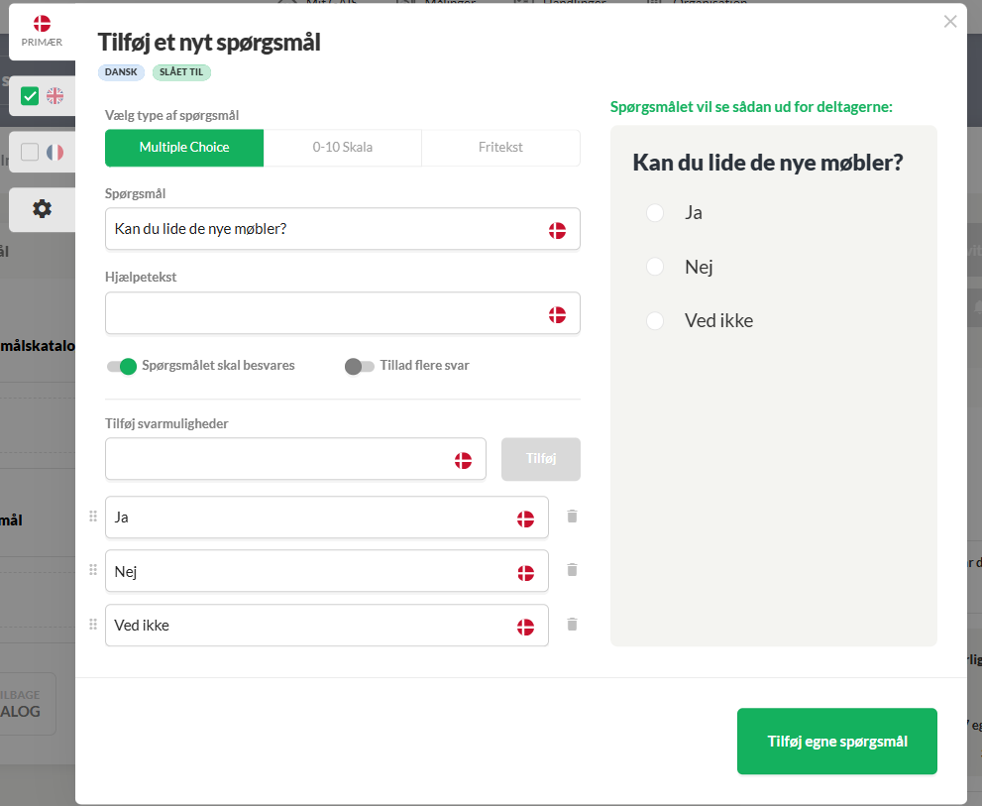982x806 pixels.
Task: Select the 'Fritekst' question type
Action: click(x=500, y=148)
